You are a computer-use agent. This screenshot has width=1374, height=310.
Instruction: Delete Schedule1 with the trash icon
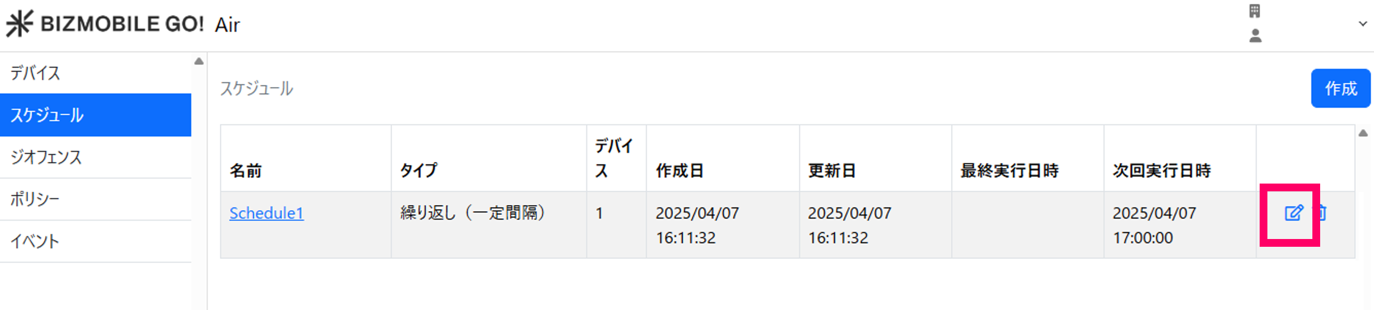coord(1323,213)
